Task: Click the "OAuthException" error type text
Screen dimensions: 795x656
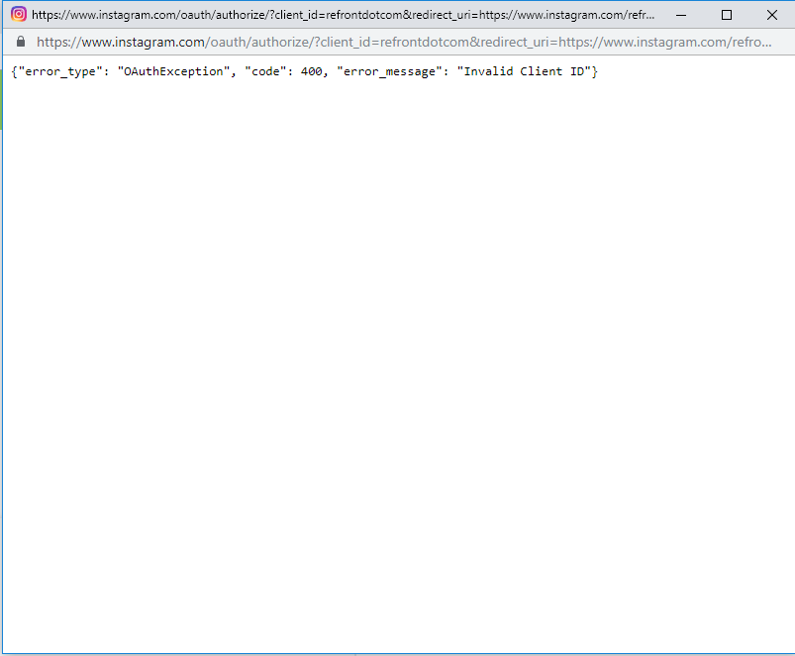Action: 173,71
